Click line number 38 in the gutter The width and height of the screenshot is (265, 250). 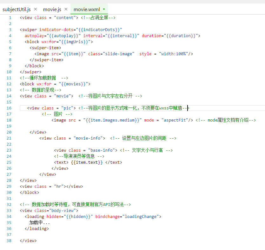(x=9, y=241)
